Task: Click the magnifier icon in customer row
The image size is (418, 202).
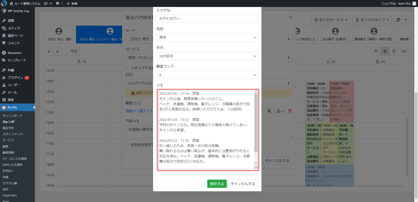Action: click(x=269, y=111)
